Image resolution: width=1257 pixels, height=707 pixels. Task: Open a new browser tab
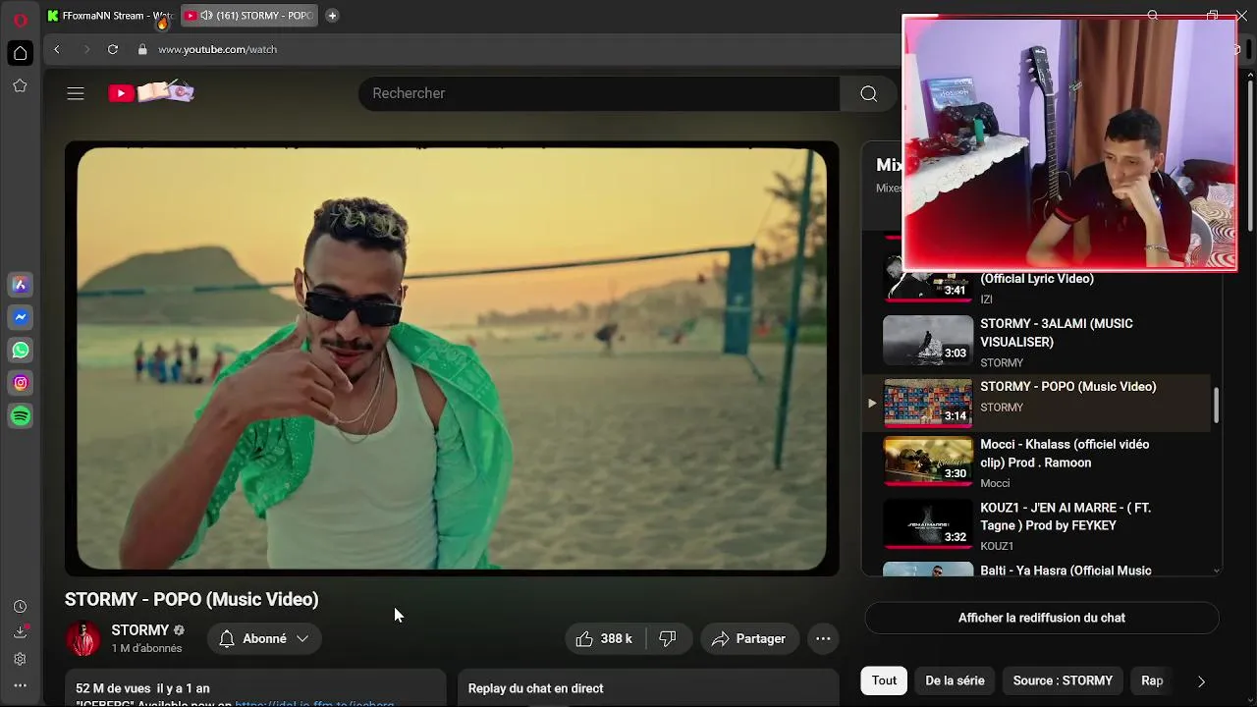click(332, 16)
